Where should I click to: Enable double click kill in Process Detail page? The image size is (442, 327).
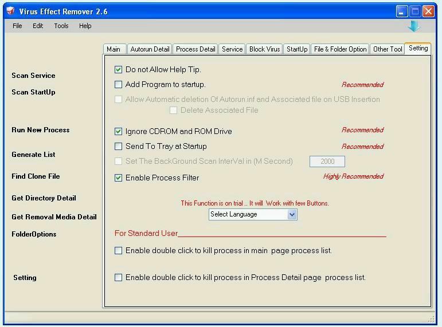pyautogui.click(x=119, y=277)
